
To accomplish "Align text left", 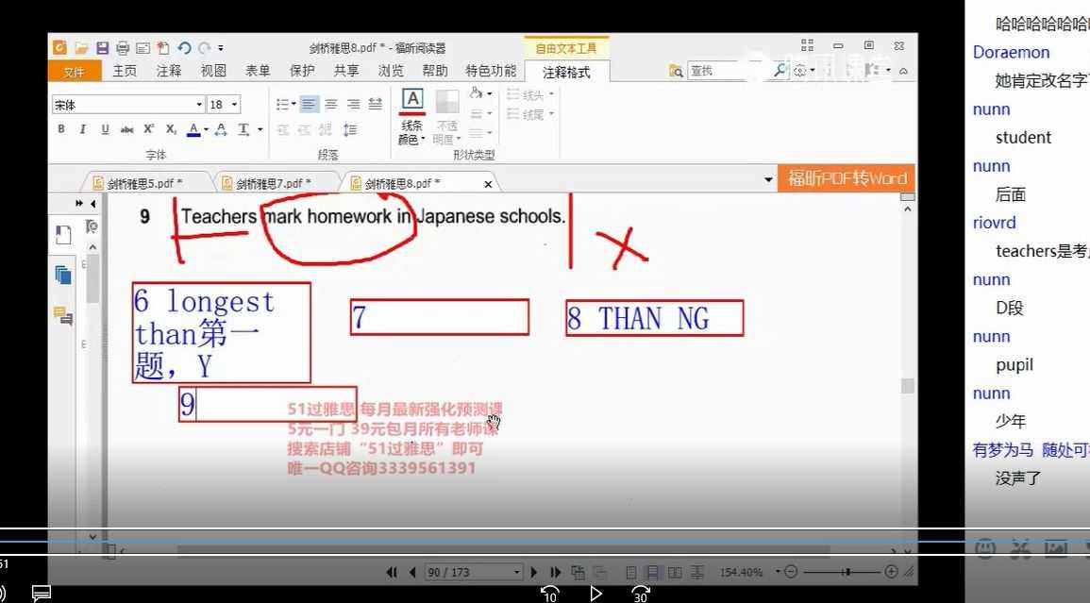I will point(309,105).
